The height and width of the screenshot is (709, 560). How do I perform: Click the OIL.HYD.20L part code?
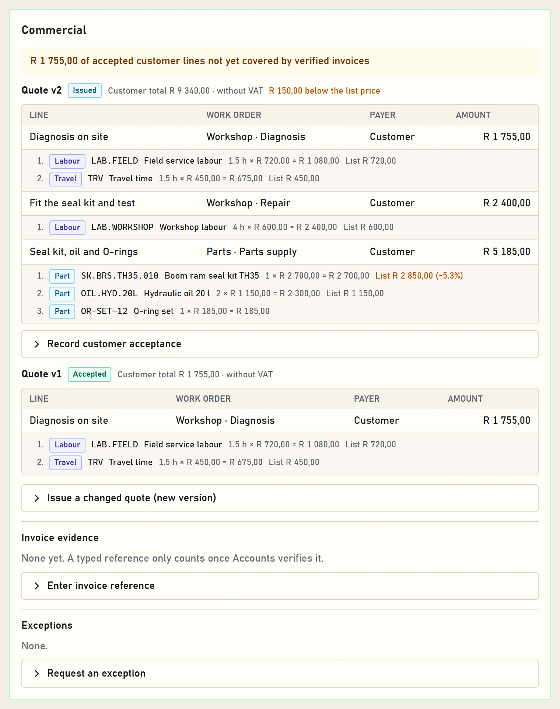click(109, 294)
